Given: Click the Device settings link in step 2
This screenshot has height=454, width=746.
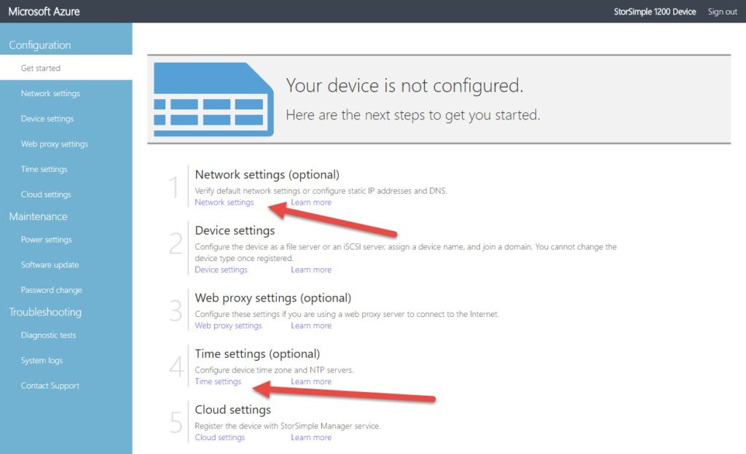Looking at the screenshot, I should 221,269.
